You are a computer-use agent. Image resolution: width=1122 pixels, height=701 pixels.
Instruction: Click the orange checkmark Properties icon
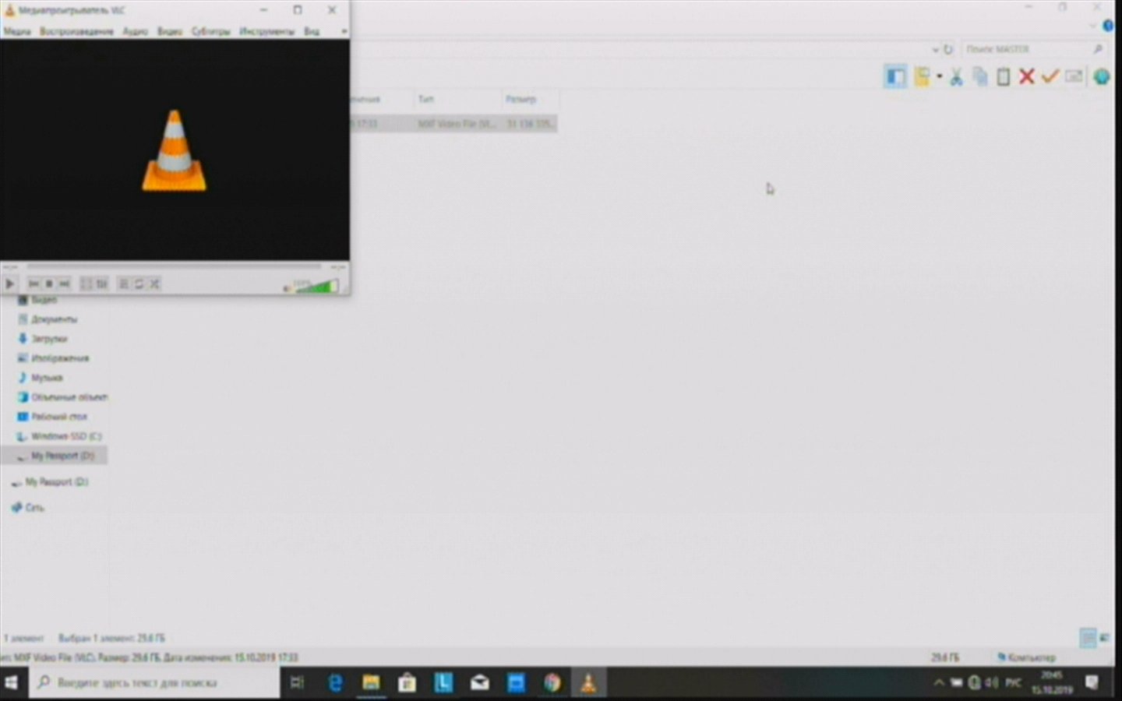click(x=1050, y=76)
